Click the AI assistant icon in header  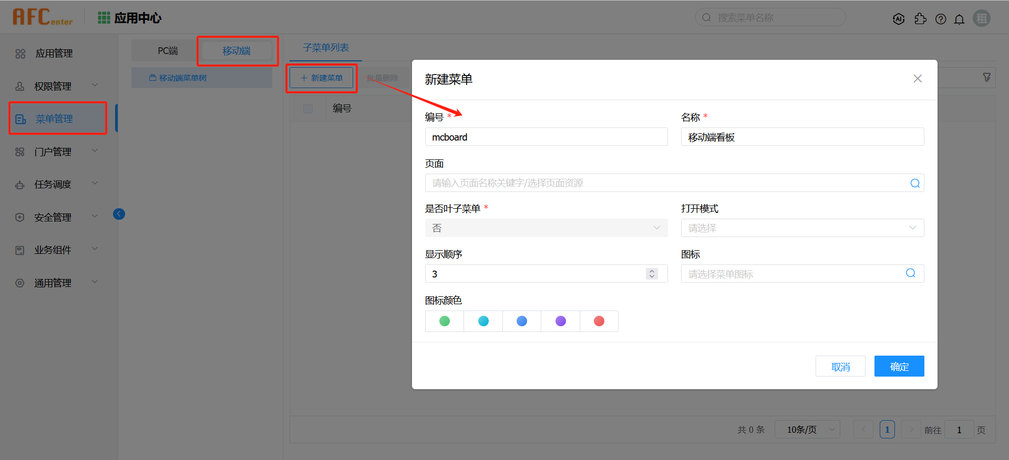click(x=899, y=19)
